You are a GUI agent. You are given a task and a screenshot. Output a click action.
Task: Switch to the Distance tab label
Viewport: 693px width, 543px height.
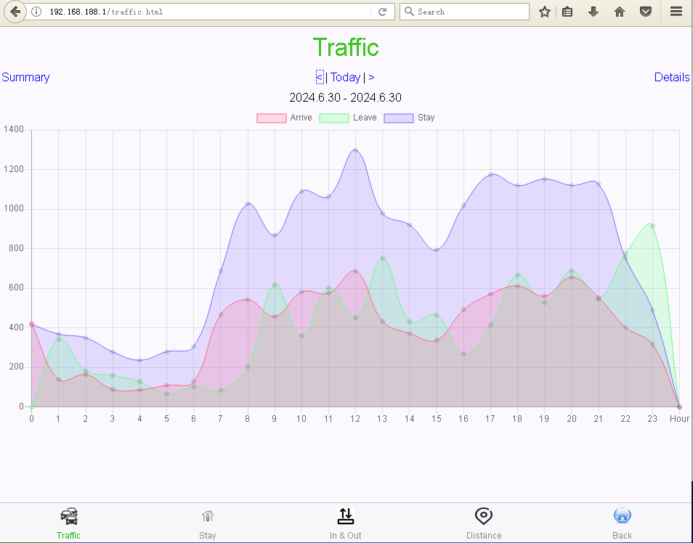click(x=484, y=536)
